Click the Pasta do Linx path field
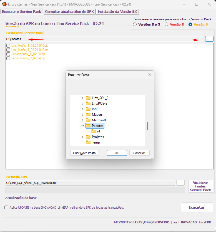 90,183
